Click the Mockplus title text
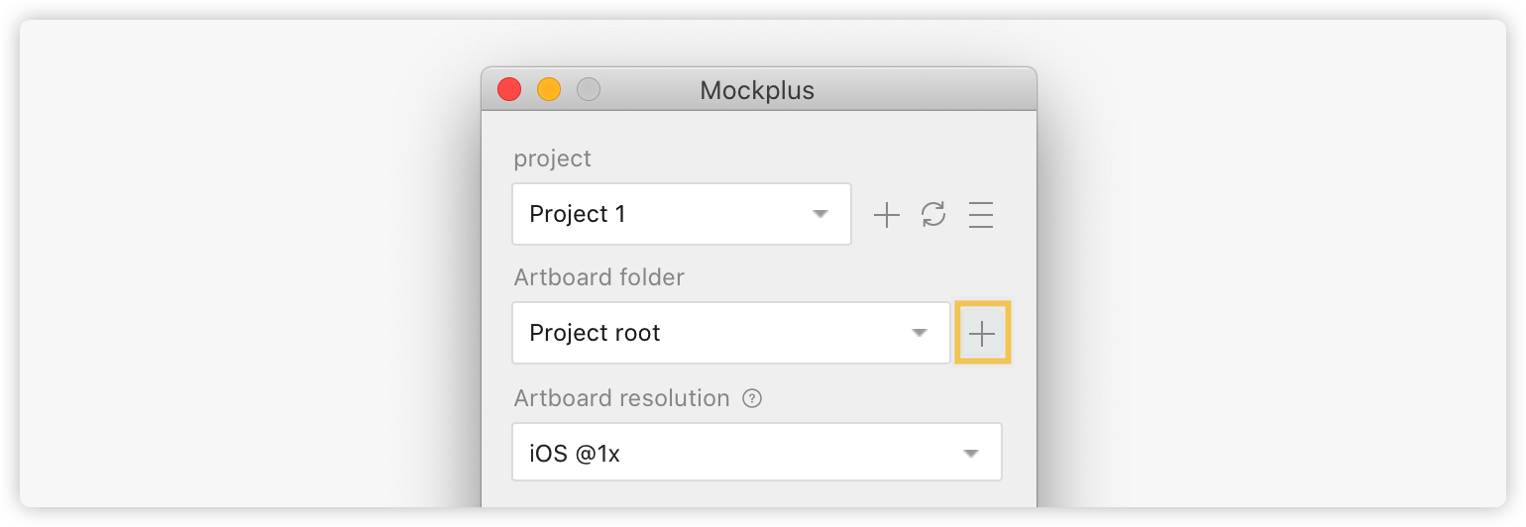The width and height of the screenshot is (1526, 527). coord(757,90)
